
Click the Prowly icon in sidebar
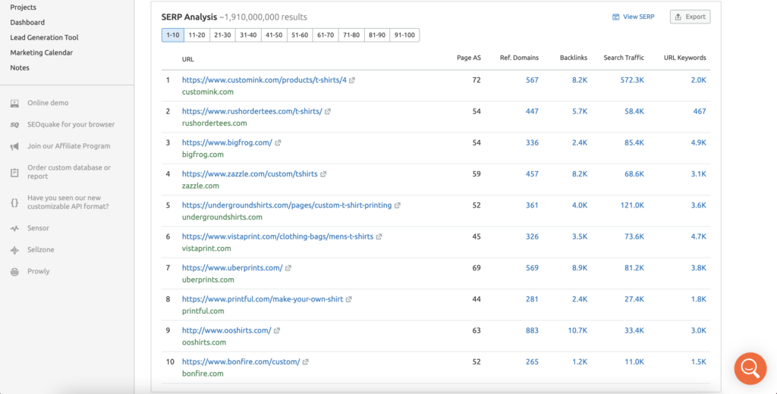click(x=15, y=272)
